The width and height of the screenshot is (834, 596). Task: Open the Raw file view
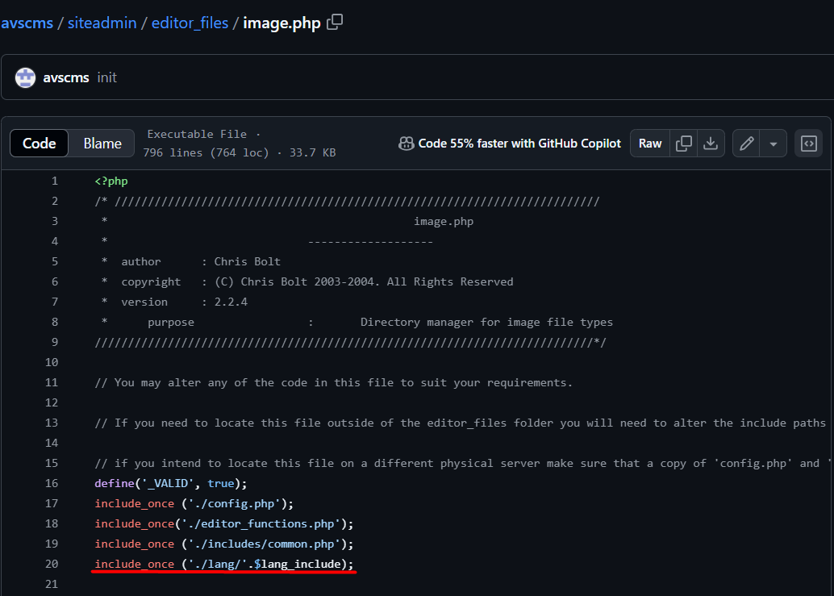(x=649, y=143)
